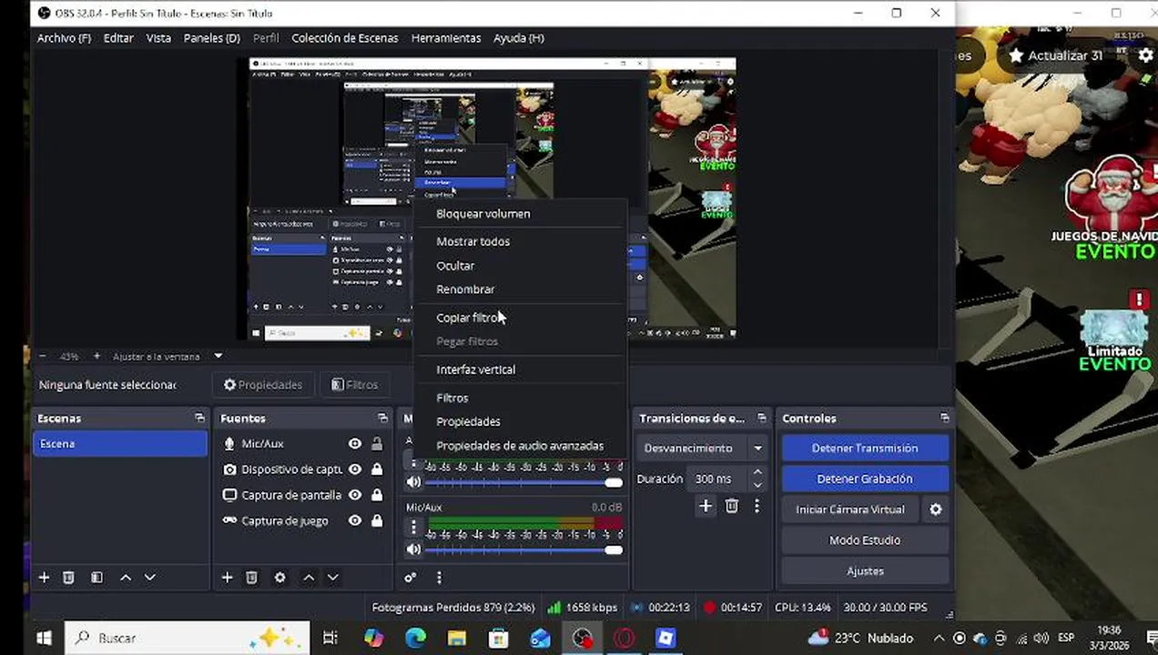Pop out the Fuentes dock panel
Viewport: 1158px width, 655px height.
tap(382, 418)
